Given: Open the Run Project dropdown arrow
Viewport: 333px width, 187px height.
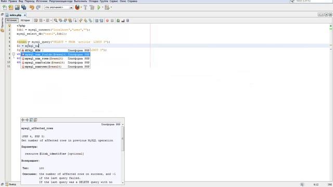Looking at the screenshot, I should (103, 7).
